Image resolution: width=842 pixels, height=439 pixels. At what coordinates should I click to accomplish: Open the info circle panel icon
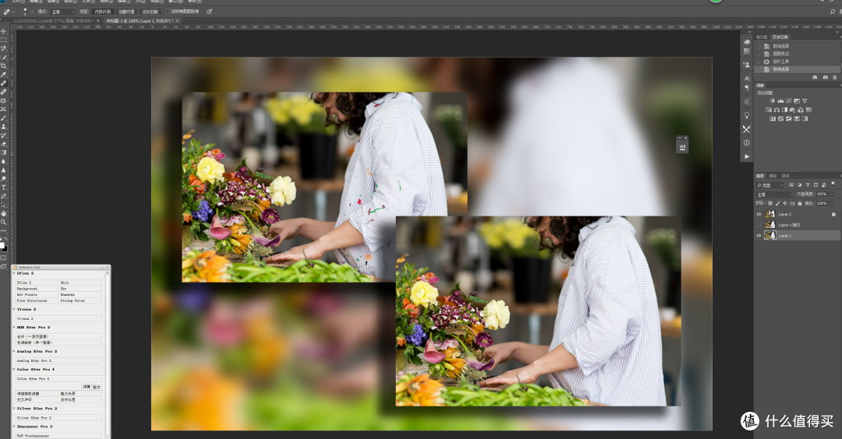[746, 142]
